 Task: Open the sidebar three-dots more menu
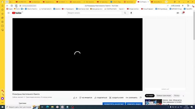coord(2,103)
